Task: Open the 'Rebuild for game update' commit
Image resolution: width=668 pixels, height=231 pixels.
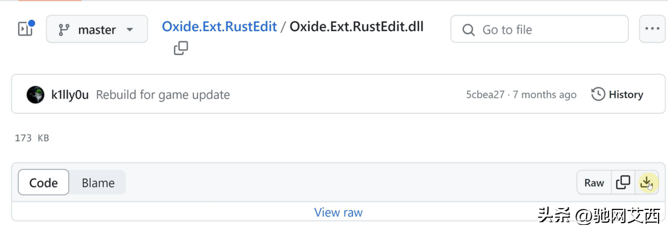Action: [163, 95]
